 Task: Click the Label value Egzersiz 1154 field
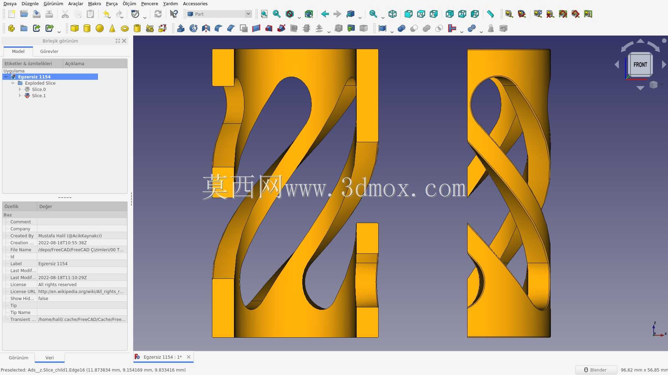pos(82,263)
